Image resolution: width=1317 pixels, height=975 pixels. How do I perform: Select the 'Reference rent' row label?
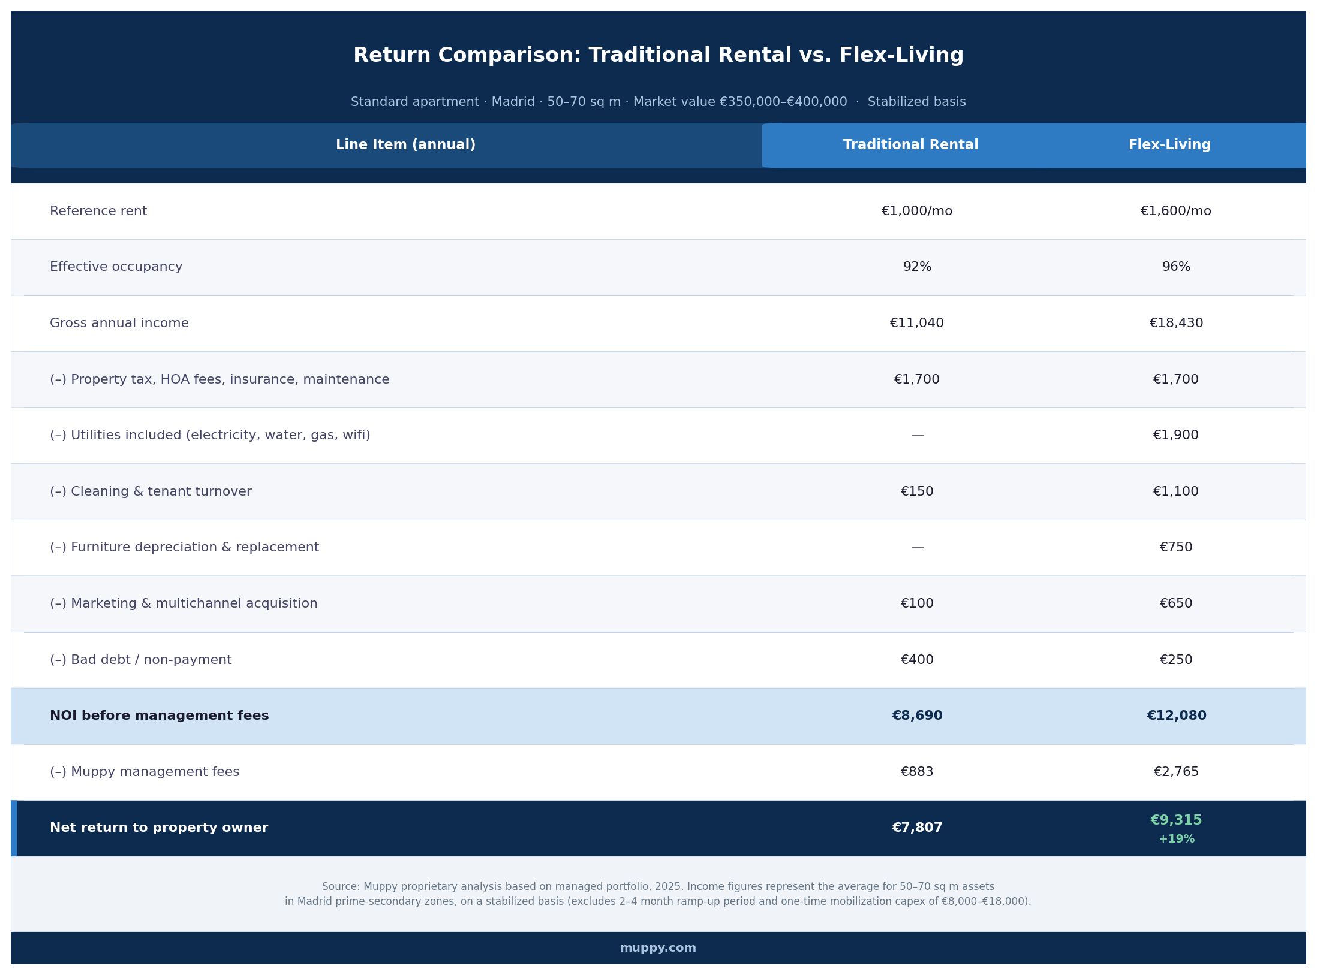(x=98, y=212)
